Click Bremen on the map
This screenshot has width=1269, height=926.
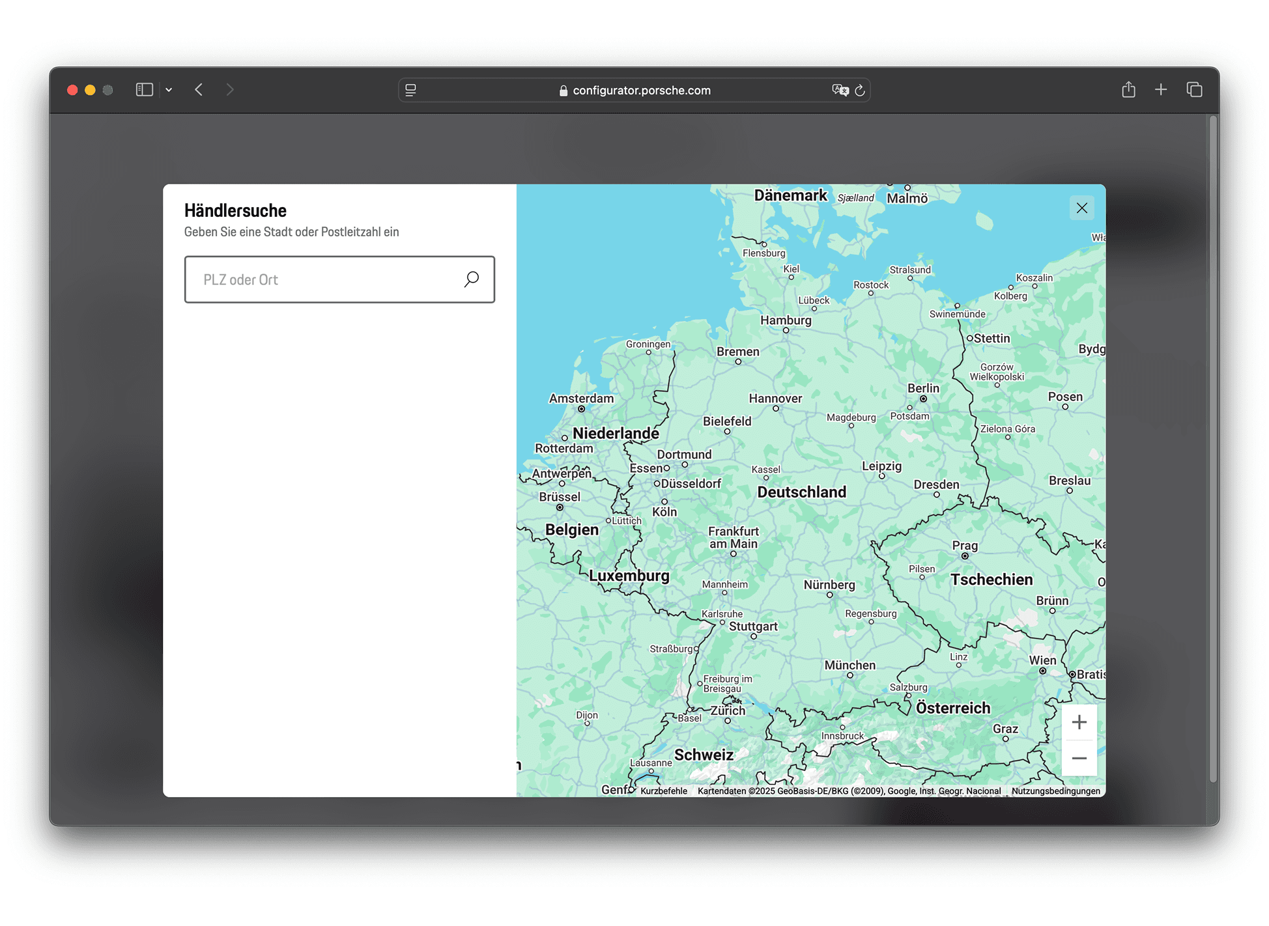click(x=738, y=352)
